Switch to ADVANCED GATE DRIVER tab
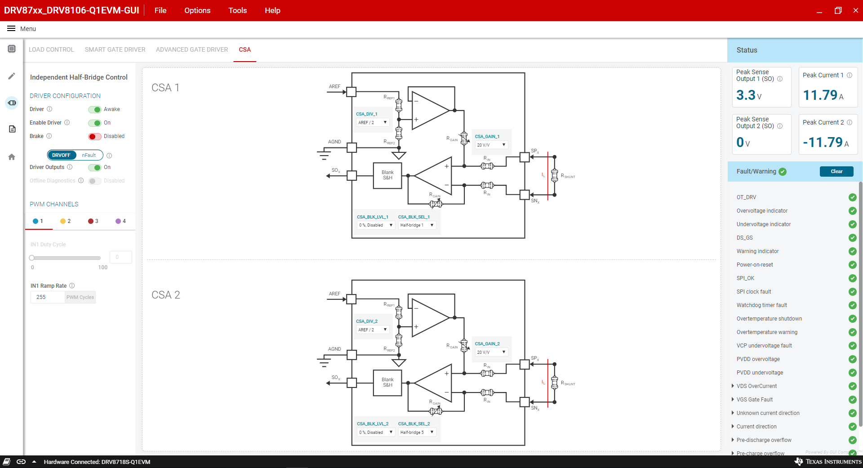This screenshot has width=863, height=468. [x=192, y=50]
